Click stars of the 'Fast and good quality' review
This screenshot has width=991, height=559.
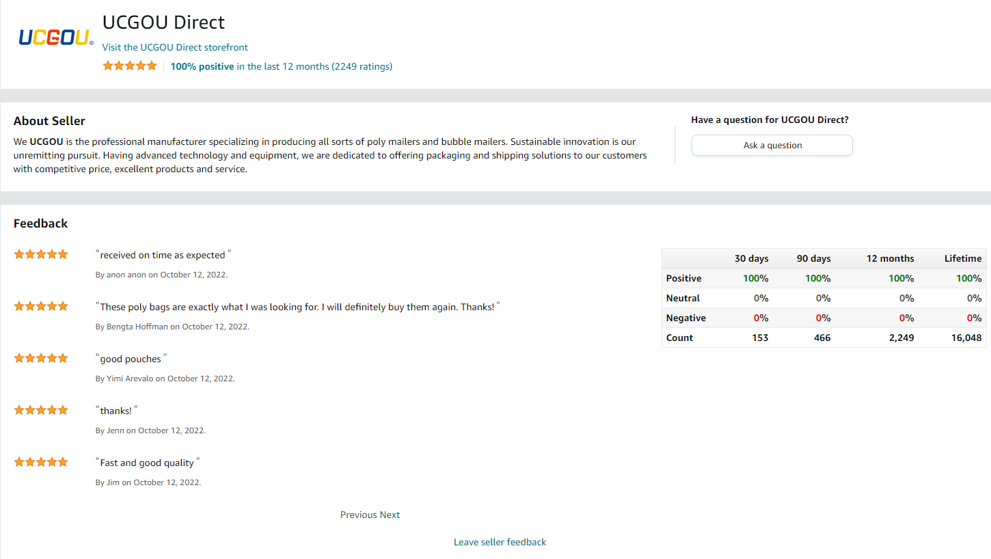[41, 462]
